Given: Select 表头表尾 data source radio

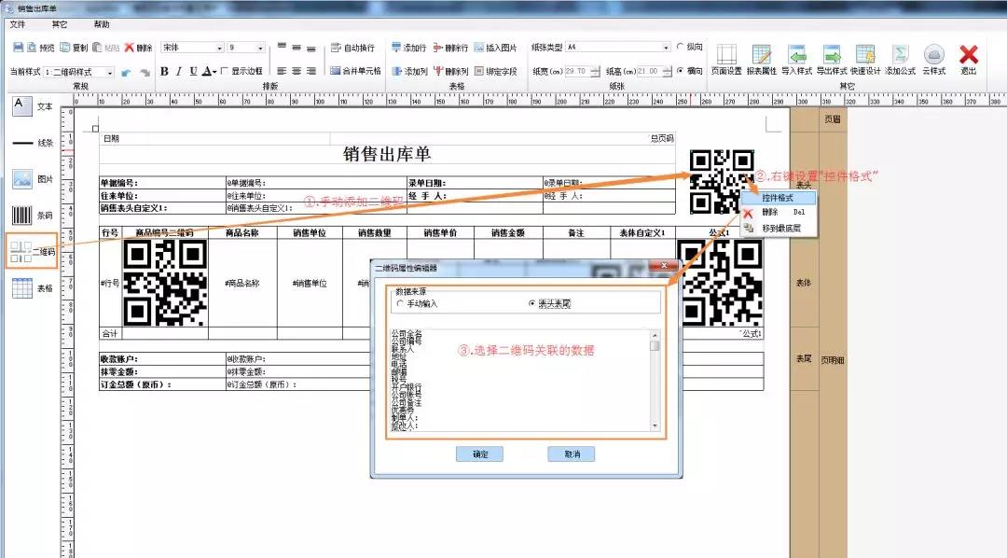Looking at the screenshot, I should pos(531,303).
